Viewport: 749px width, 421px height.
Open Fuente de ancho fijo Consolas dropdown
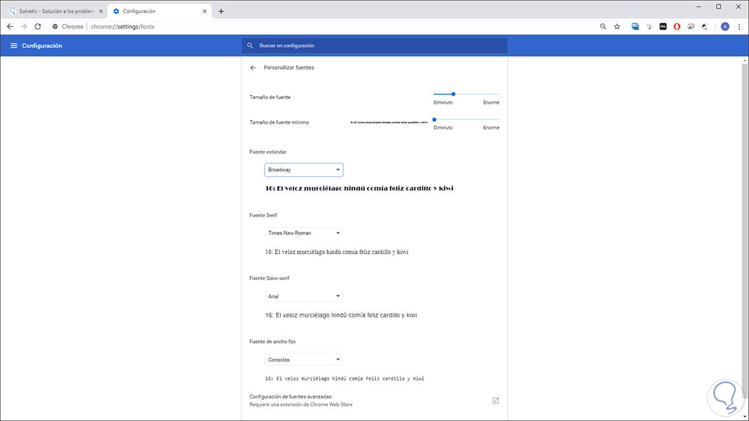[304, 360]
